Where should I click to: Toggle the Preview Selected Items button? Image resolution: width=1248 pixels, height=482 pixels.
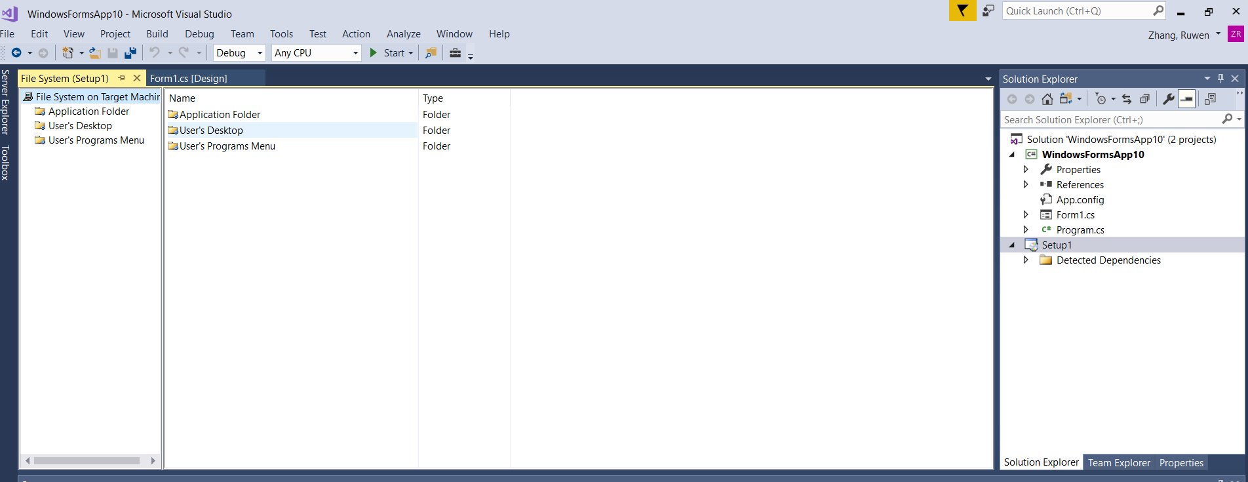[1187, 99]
